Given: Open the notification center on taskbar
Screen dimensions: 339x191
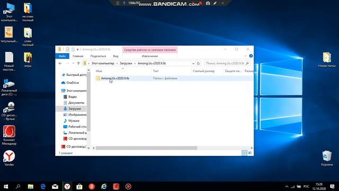Looking at the screenshot, I should coord(332,186).
